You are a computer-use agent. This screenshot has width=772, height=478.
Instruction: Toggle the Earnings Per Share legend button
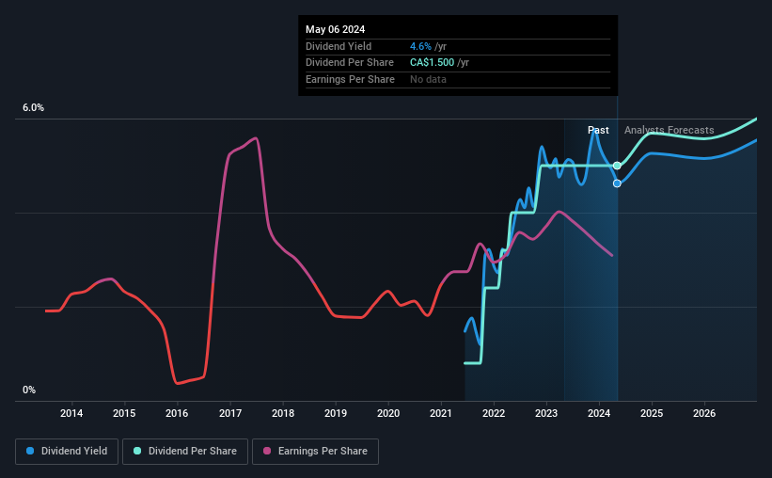point(315,452)
